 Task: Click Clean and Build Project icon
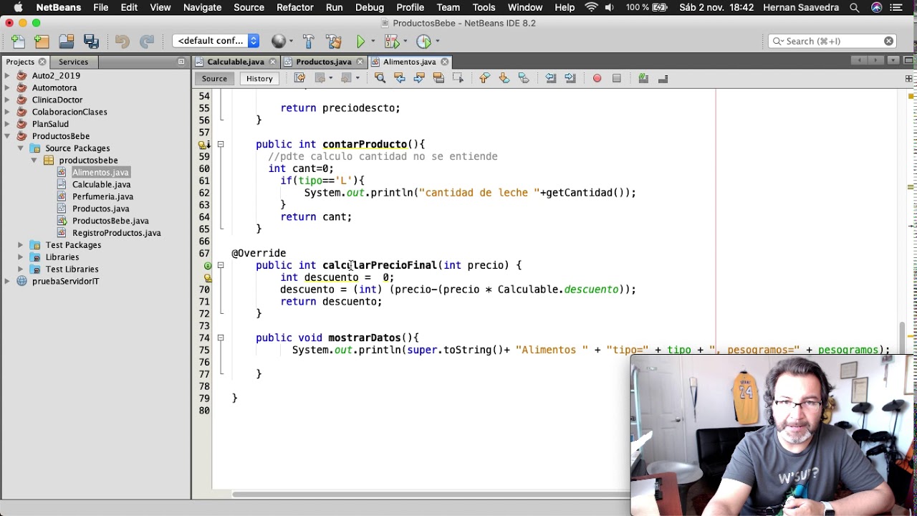[333, 42]
